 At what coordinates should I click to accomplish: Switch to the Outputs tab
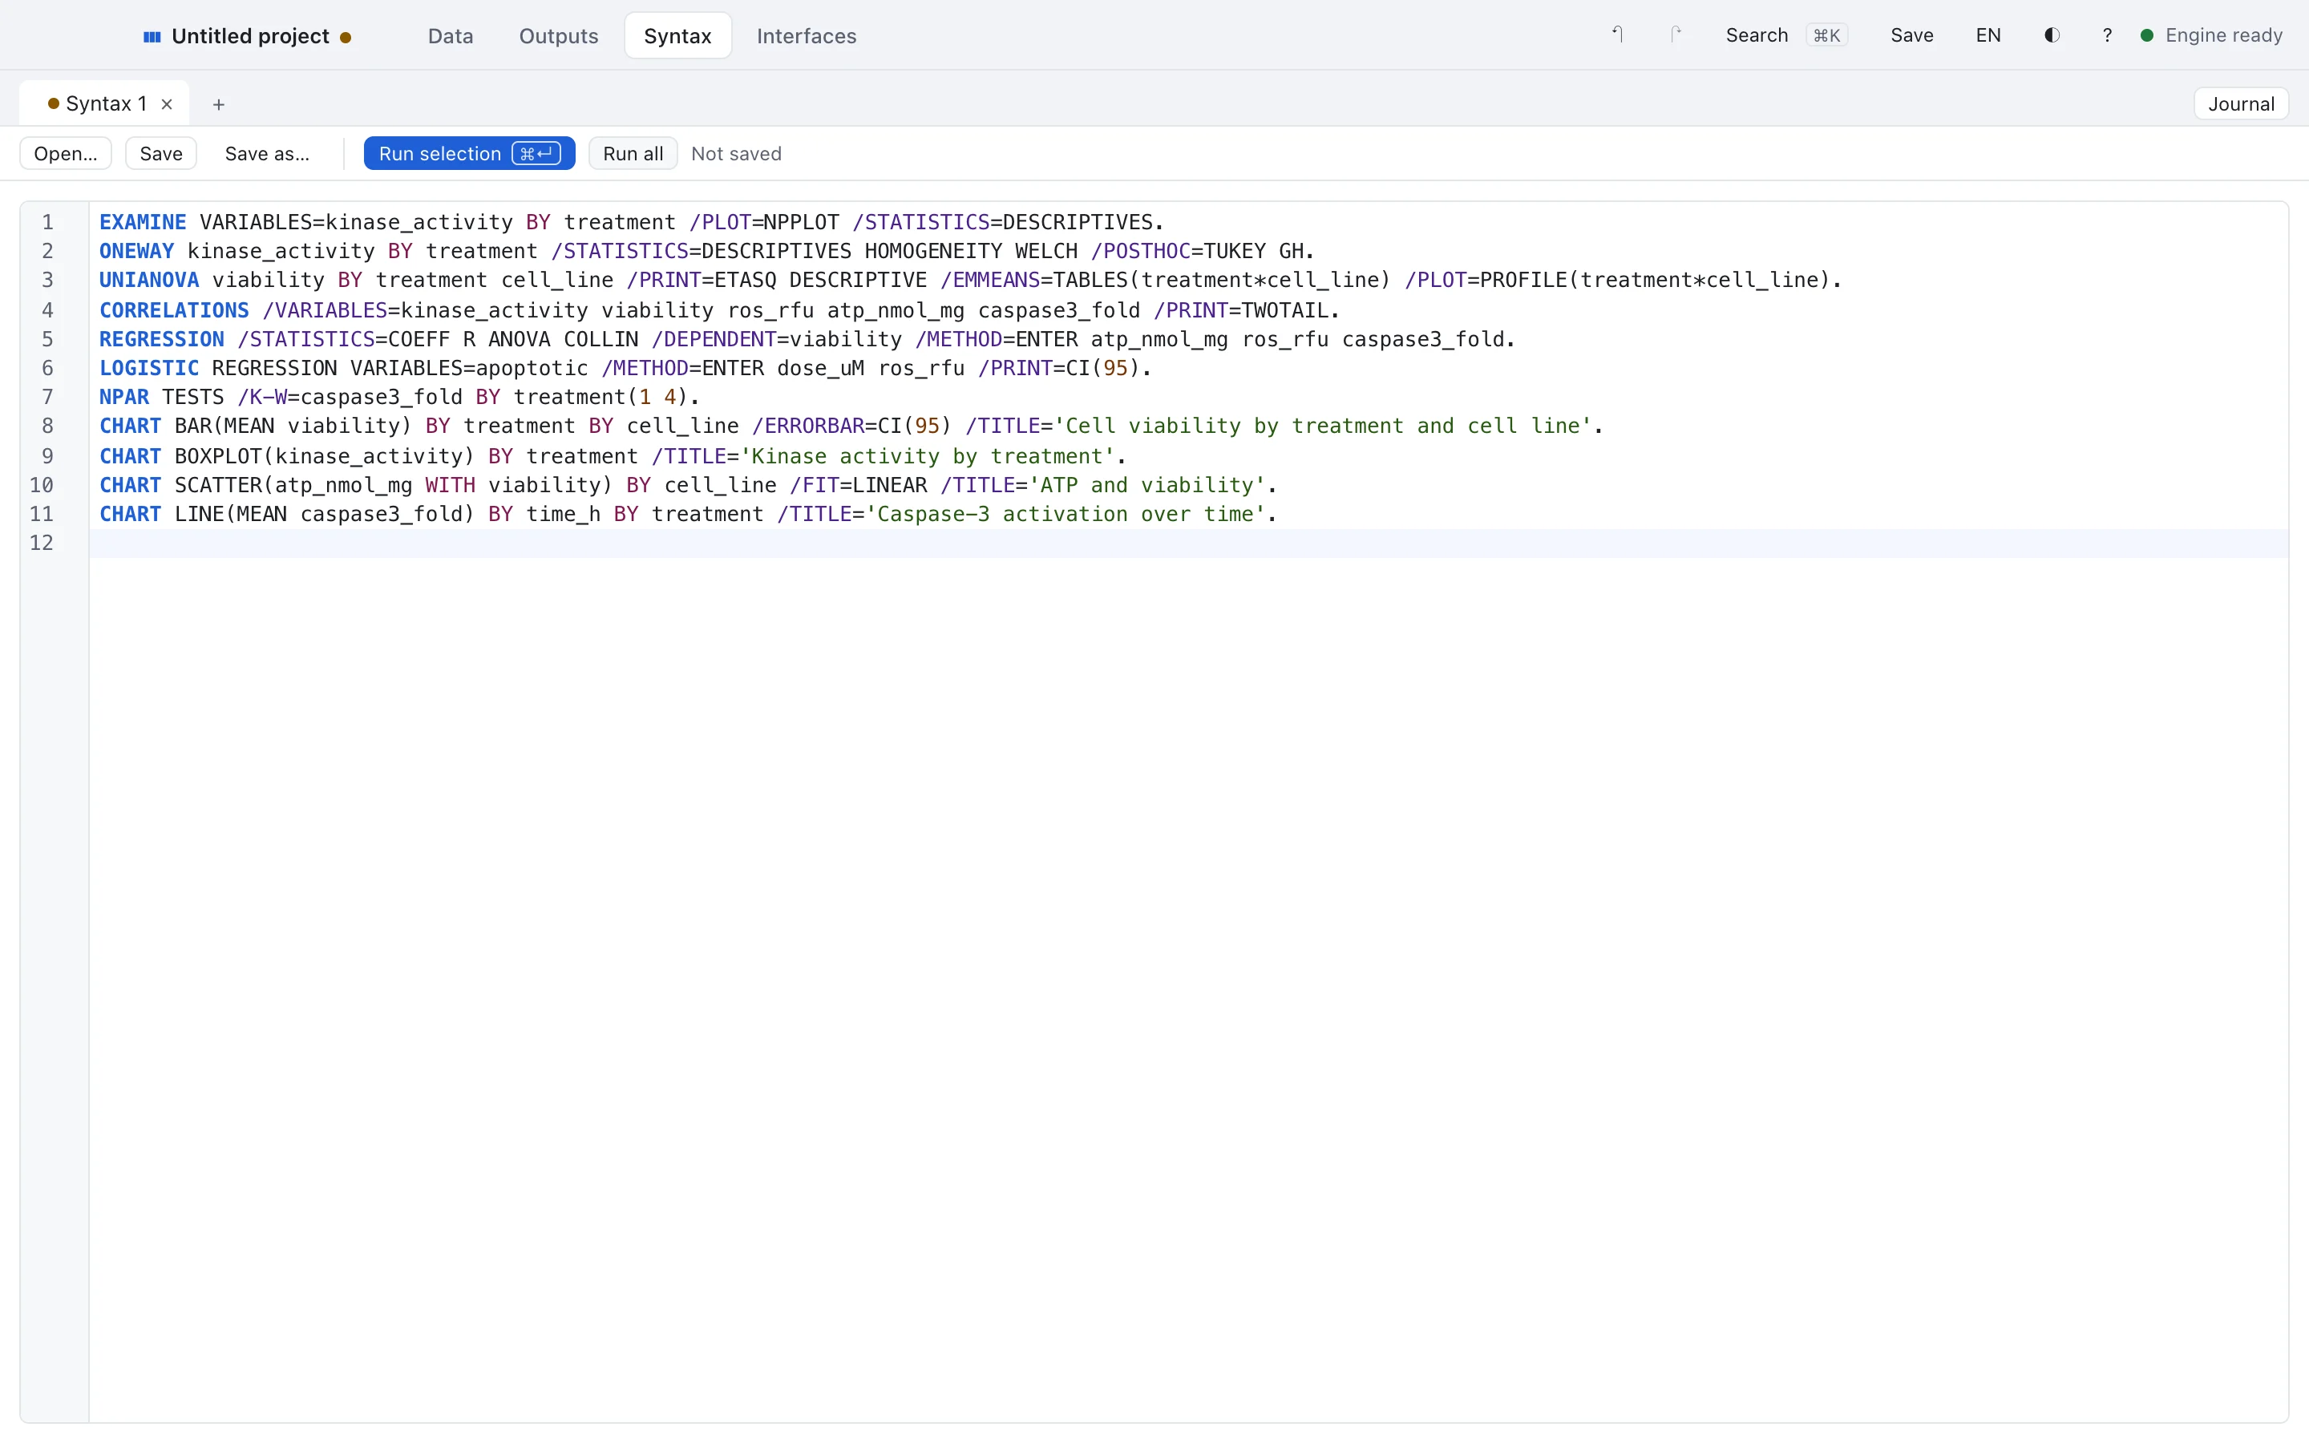559,36
